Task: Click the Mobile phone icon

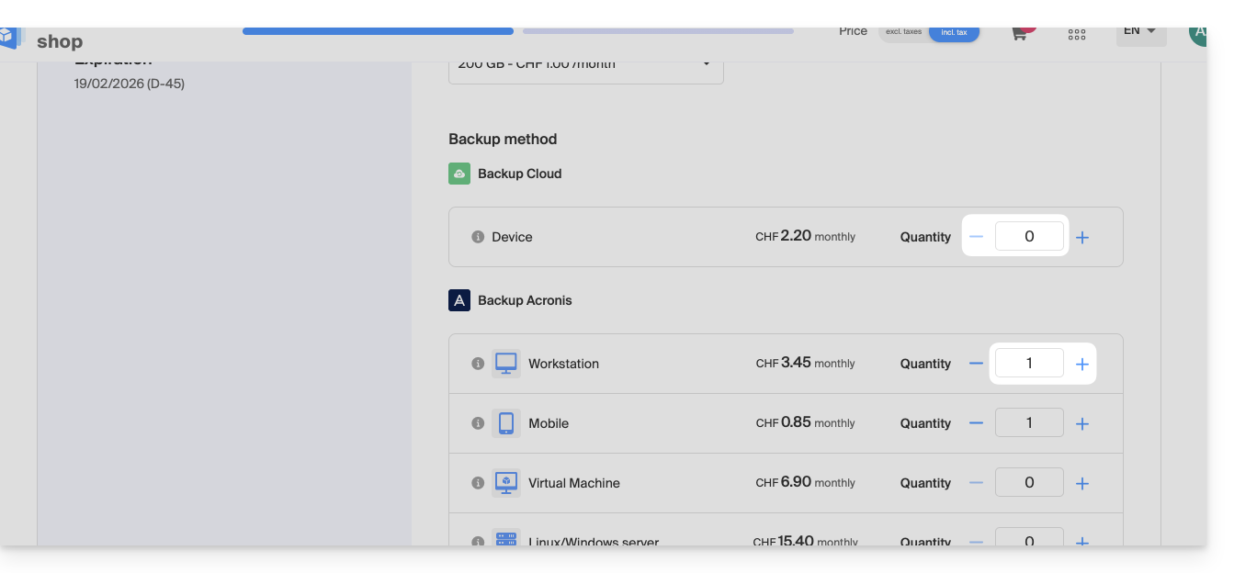Action: [x=505, y=423]
